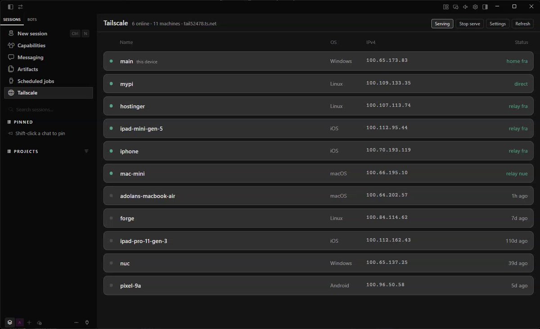
Task: Click the 110d ago status text
Action: 517,241
